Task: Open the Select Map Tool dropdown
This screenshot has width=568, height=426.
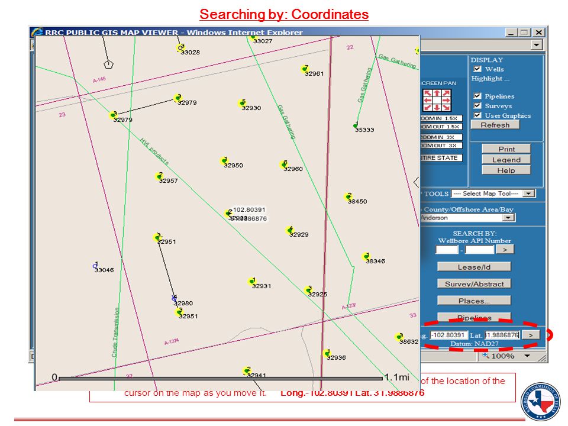Action: (529, 194)
